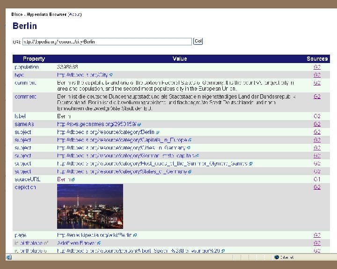Click external icon beside Cities_in_Germany
The height and width of the screenshot is (269, 337).
click(x=189, y=148)
